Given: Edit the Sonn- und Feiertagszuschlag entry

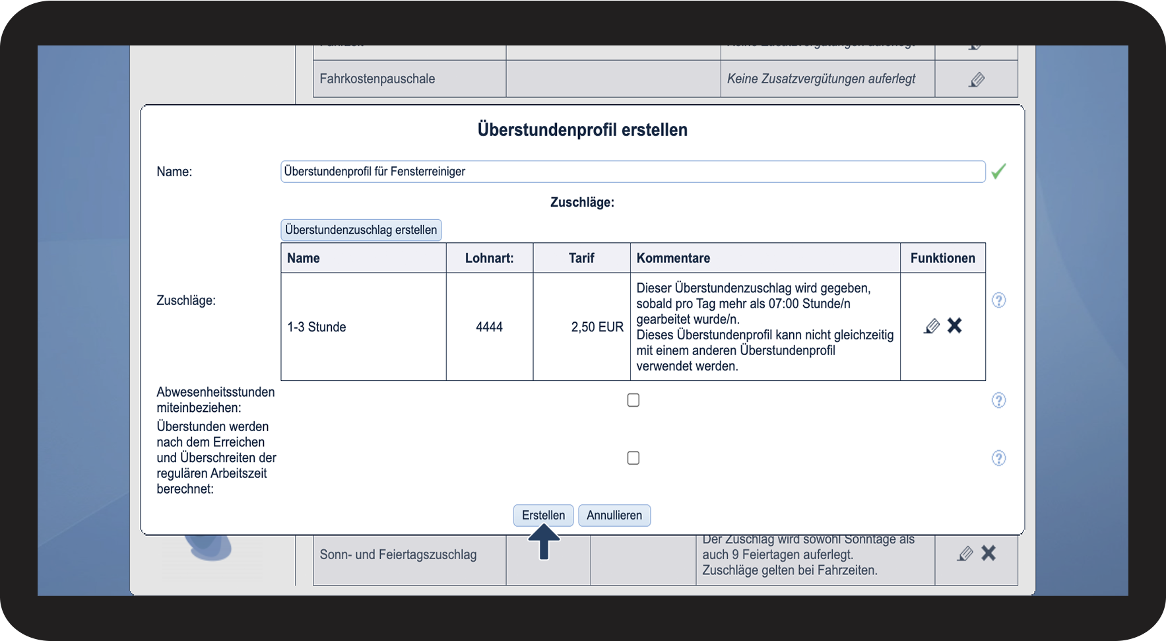Looking at the screenshot, I should pyautogui.click(x=965, y=554).
